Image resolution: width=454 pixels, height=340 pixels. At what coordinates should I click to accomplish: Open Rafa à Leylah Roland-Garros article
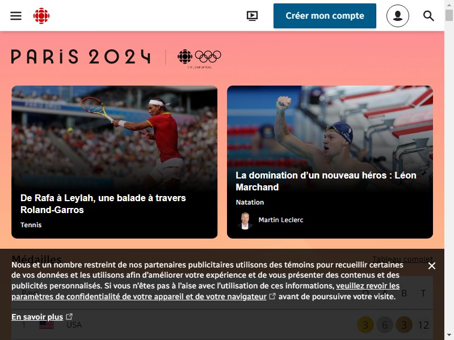click(x=103, y=204)
